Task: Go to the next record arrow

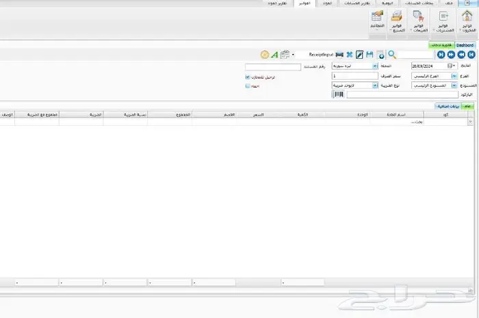Action: 451,54
